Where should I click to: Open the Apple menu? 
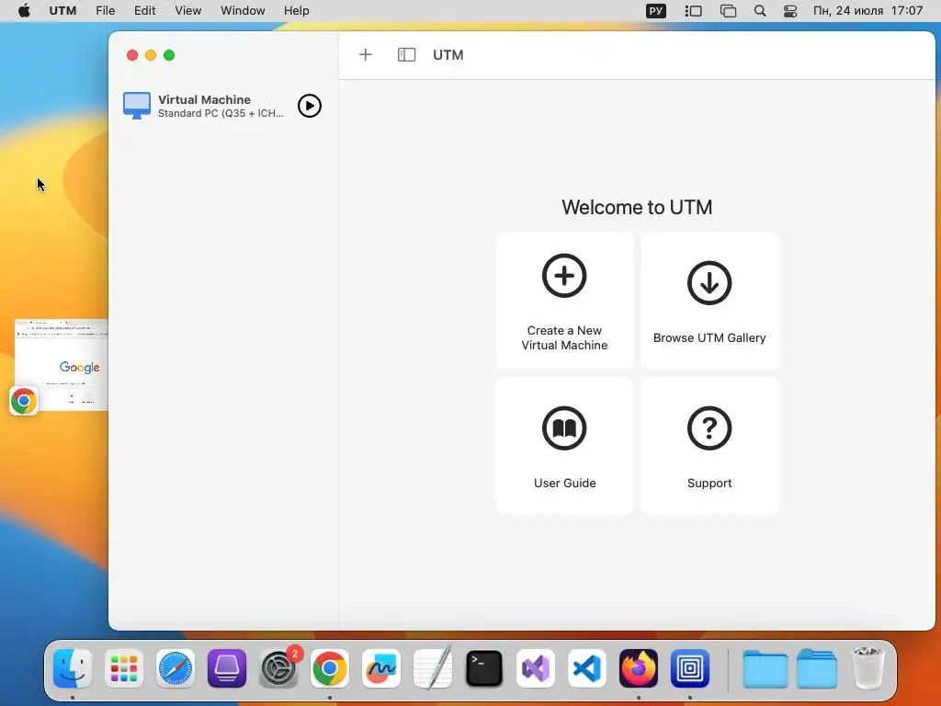click(24, 11)
